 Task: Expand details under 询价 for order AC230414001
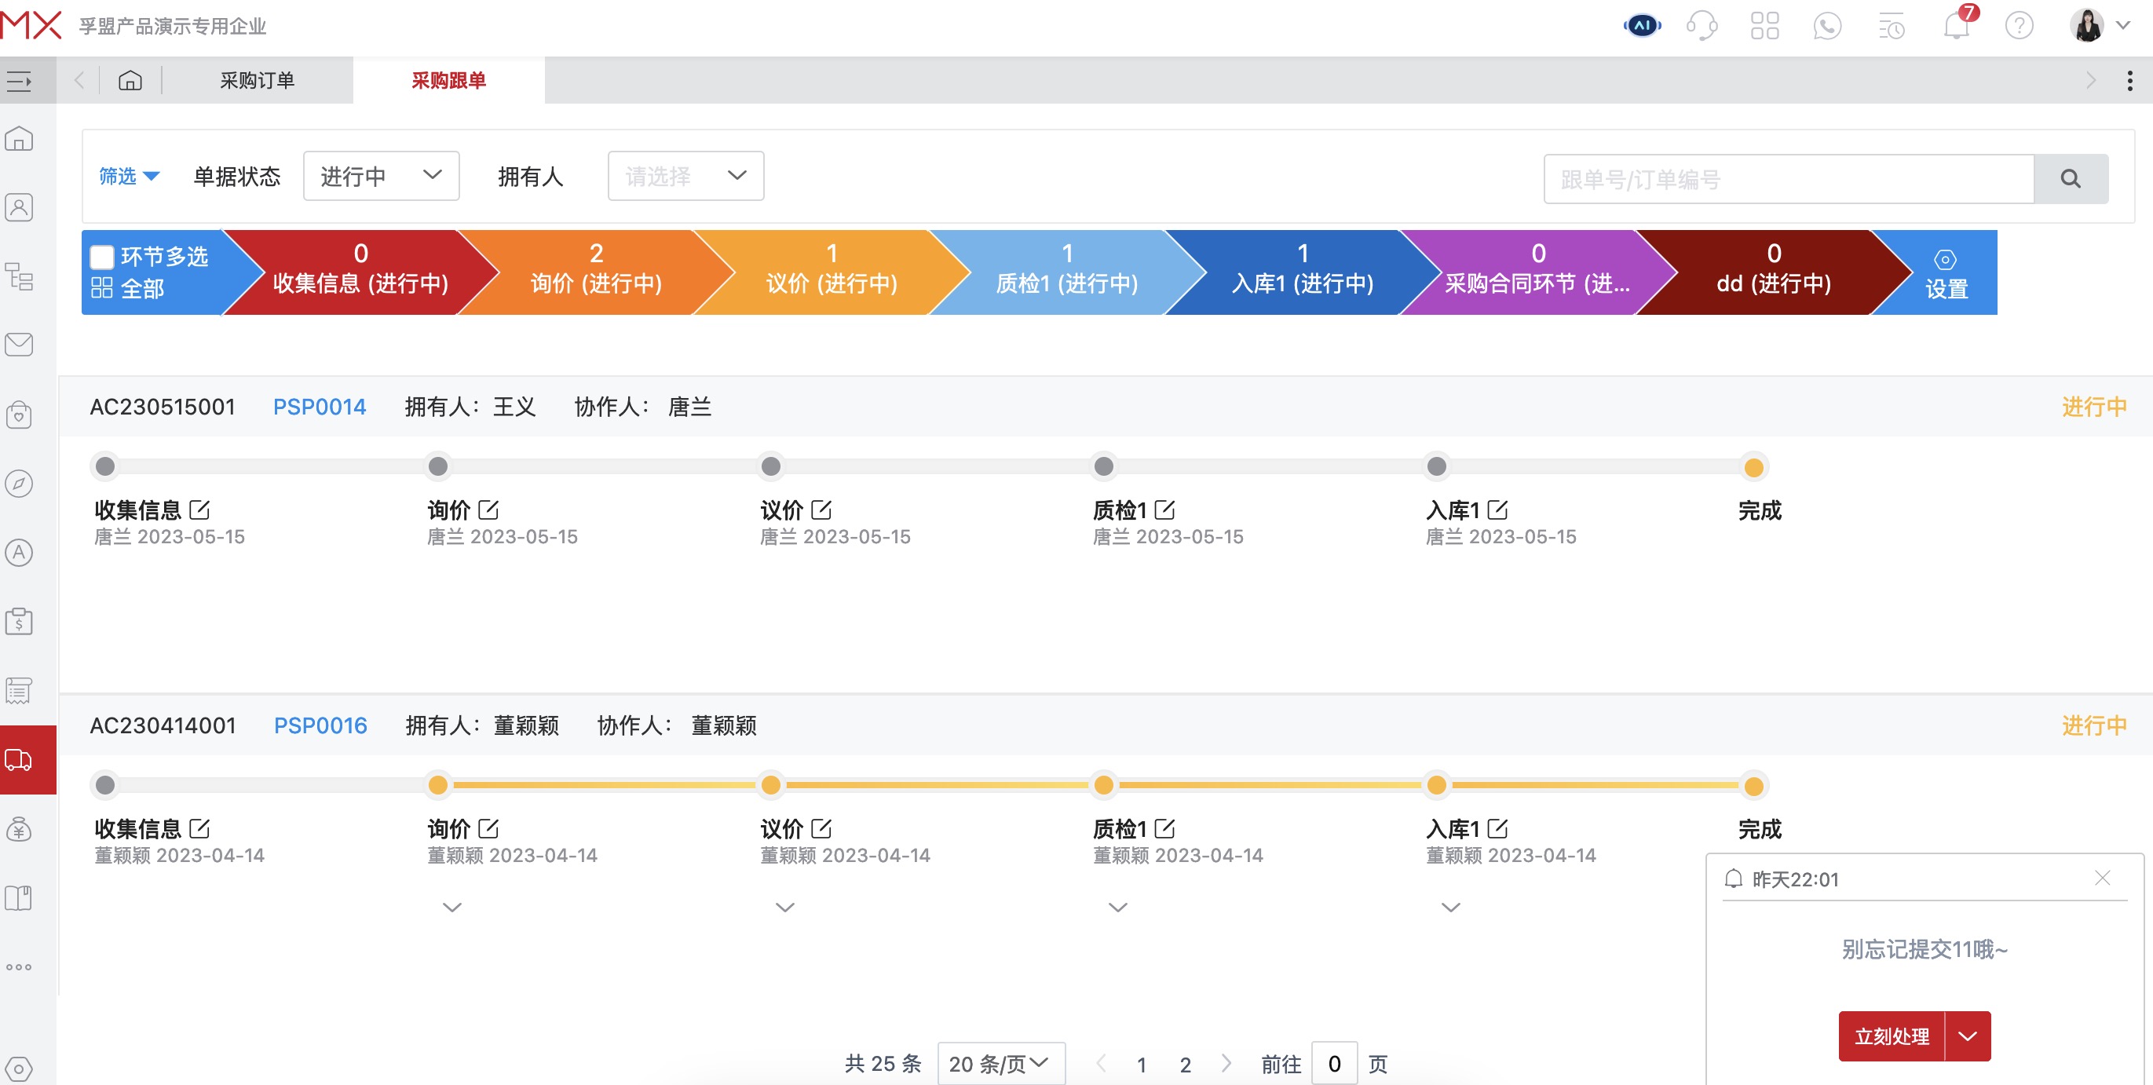(x=451, y=907)
